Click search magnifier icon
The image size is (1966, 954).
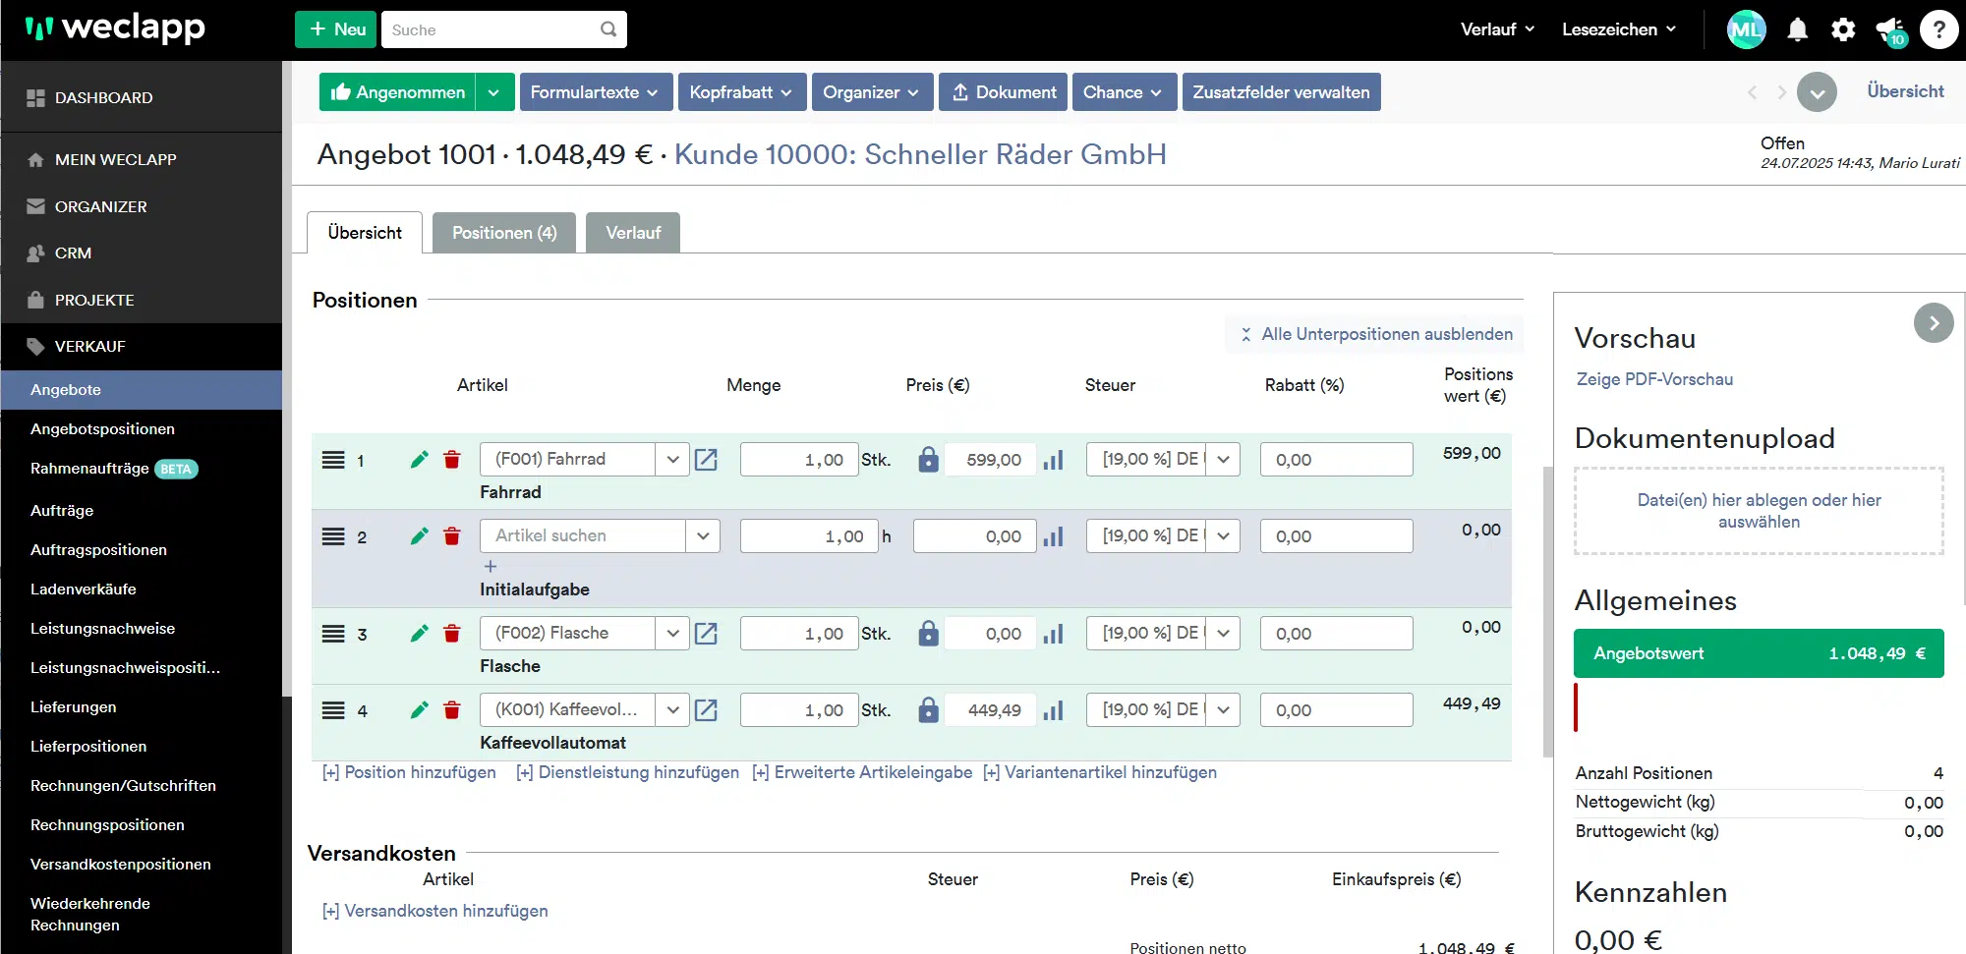(x=608, y=29)
